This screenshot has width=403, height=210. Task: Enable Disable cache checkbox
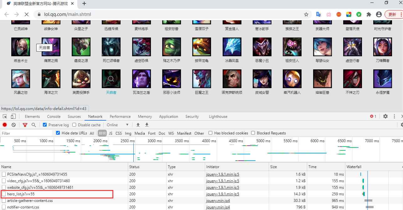[74, 125]
